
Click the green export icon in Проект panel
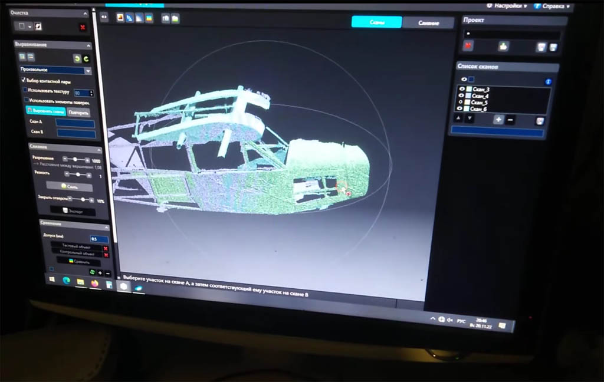(x=503, y=47)
